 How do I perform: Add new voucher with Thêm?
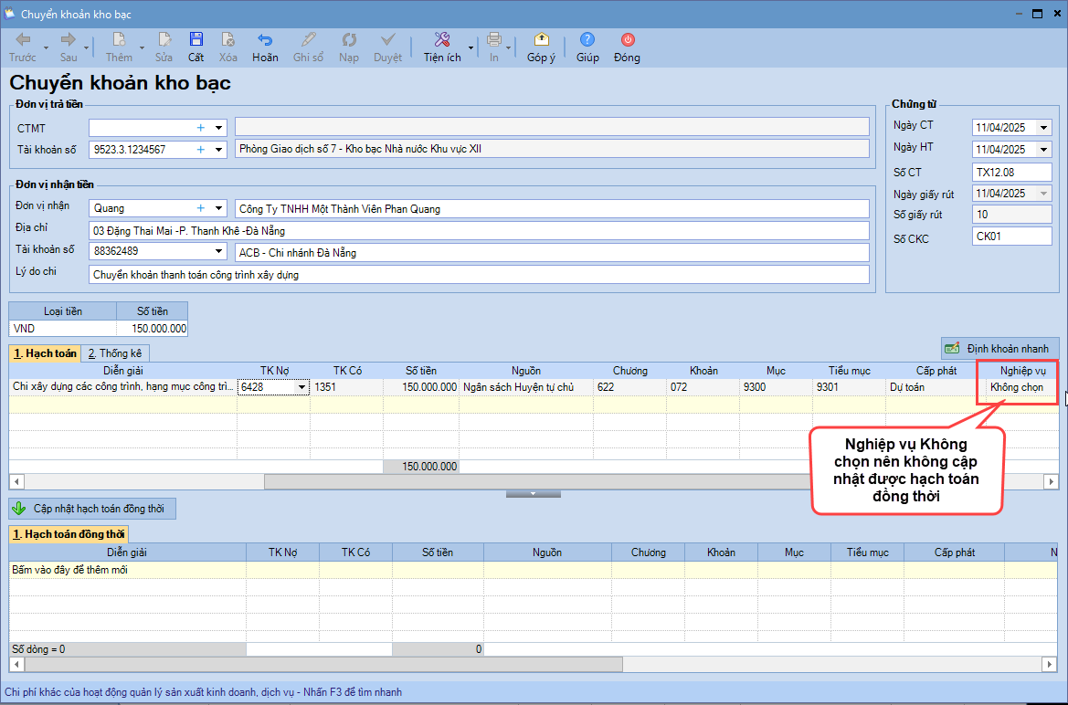pyautogui.click(x=119, y=47)
